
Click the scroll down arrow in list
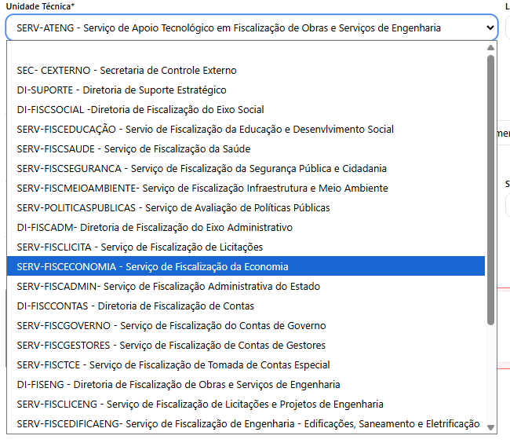coord(491,427)
